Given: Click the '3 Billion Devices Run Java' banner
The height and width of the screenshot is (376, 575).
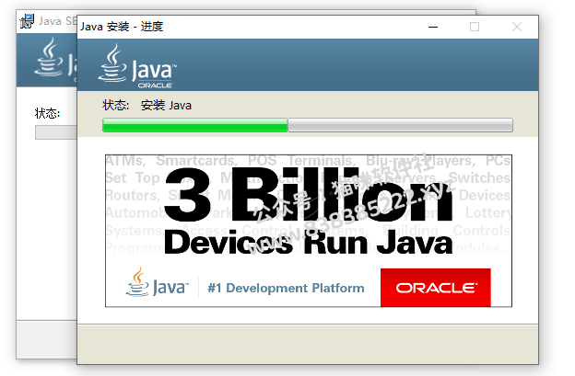Looking at the screenshot, I should point(309,231).
